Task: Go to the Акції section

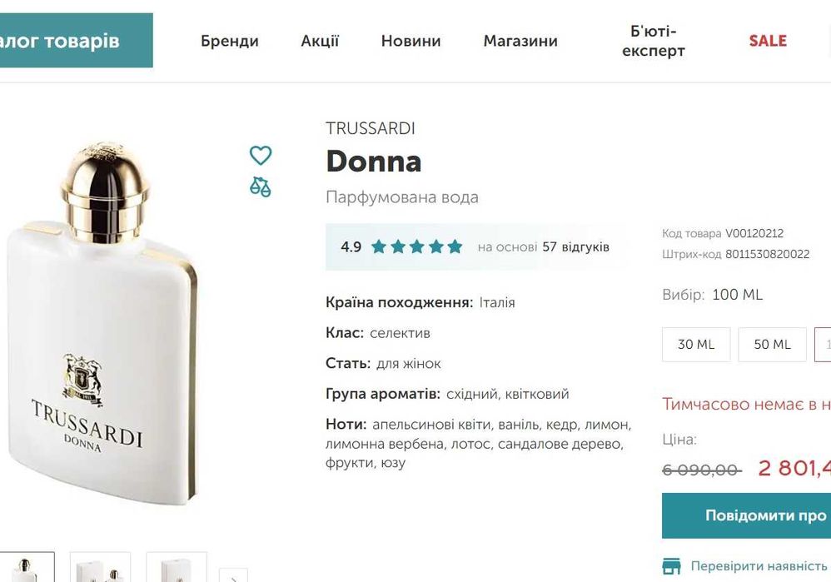Action: [320, 41]
